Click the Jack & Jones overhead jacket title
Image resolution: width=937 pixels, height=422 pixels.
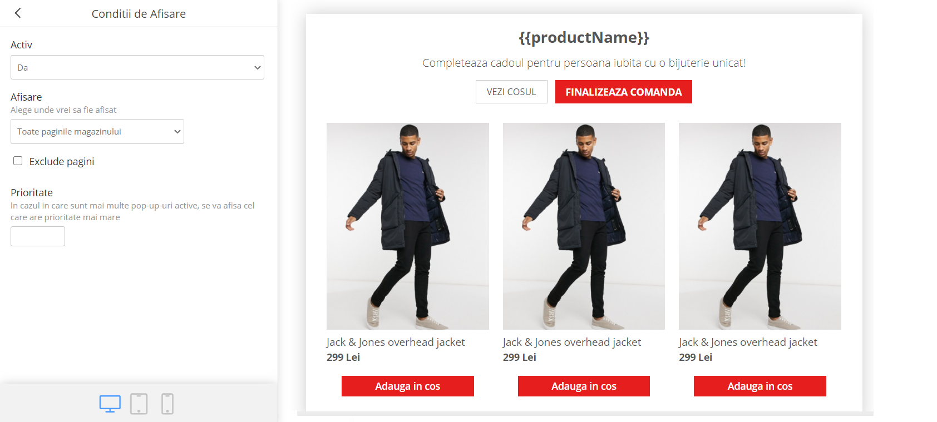395,341
